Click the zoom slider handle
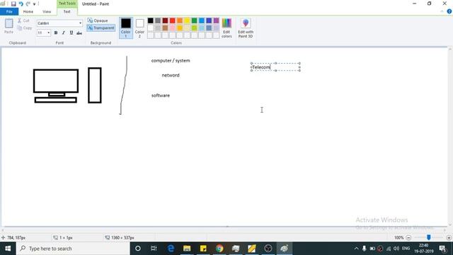This screenshot has height=255, width=453. click(x=429, y=237)
